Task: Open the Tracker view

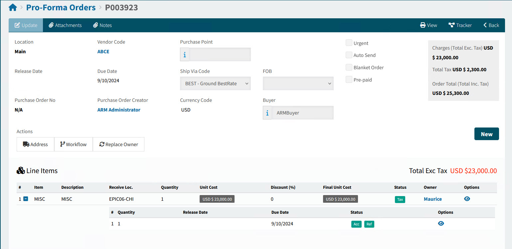Action: tap(460, 25)
